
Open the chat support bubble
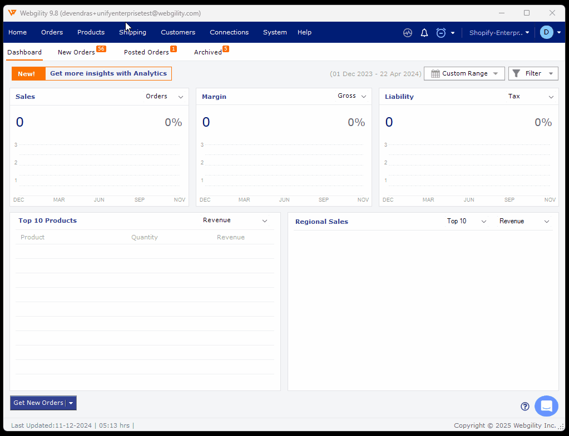click(546, 406)
